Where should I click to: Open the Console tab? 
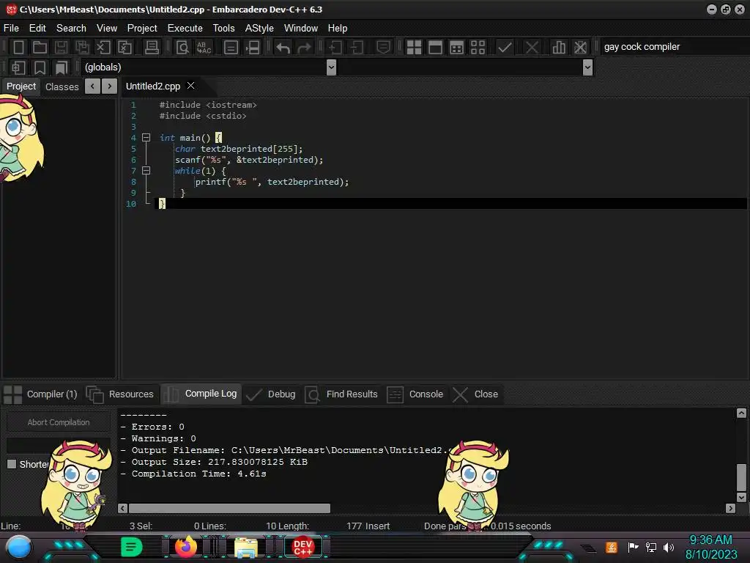pos(415,394)
